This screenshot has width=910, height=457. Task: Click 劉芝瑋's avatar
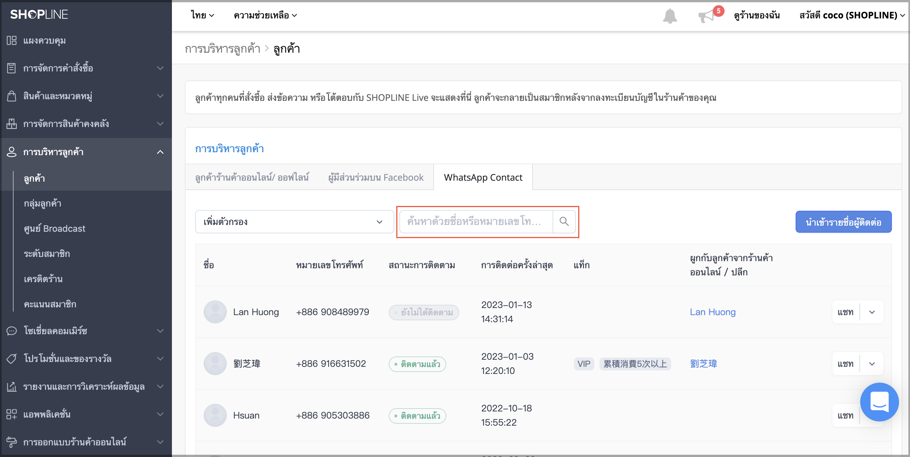point(215,364)
